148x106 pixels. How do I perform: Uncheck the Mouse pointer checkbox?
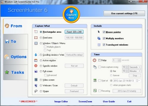pos(104,32)
